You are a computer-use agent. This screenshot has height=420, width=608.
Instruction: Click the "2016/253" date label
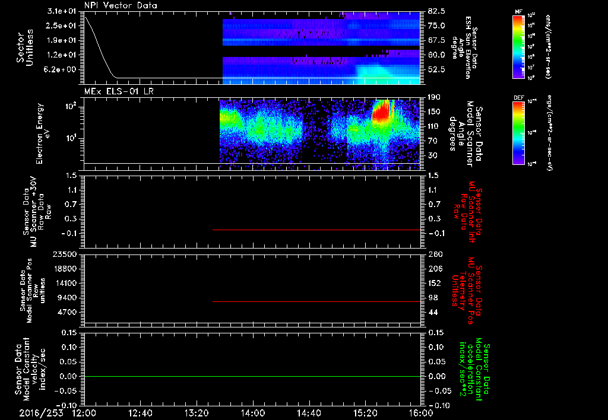pos(41,413)
